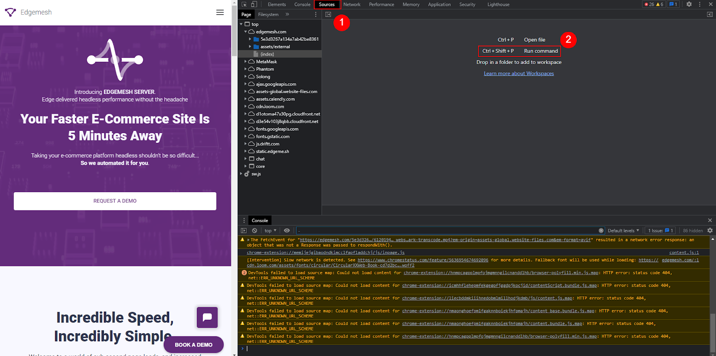Viewport: 716px width, 356px height.
Task: Click the errors count badge showing 26
Action: pyautogui.click(x=649, y=4)
